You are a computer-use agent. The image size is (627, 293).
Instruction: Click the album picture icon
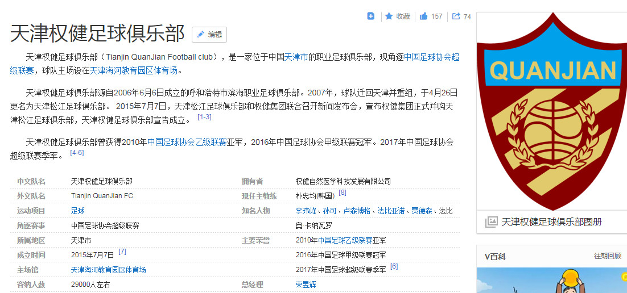tap(491, 222)
